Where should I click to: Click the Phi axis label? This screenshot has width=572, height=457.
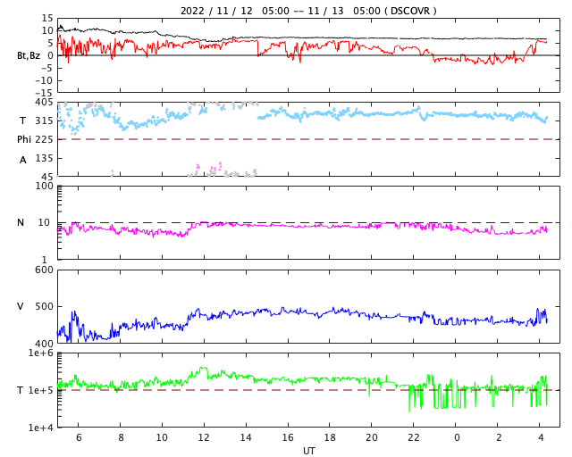25,139
